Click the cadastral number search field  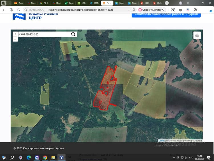pyautogui.click(x=45, y=34)
